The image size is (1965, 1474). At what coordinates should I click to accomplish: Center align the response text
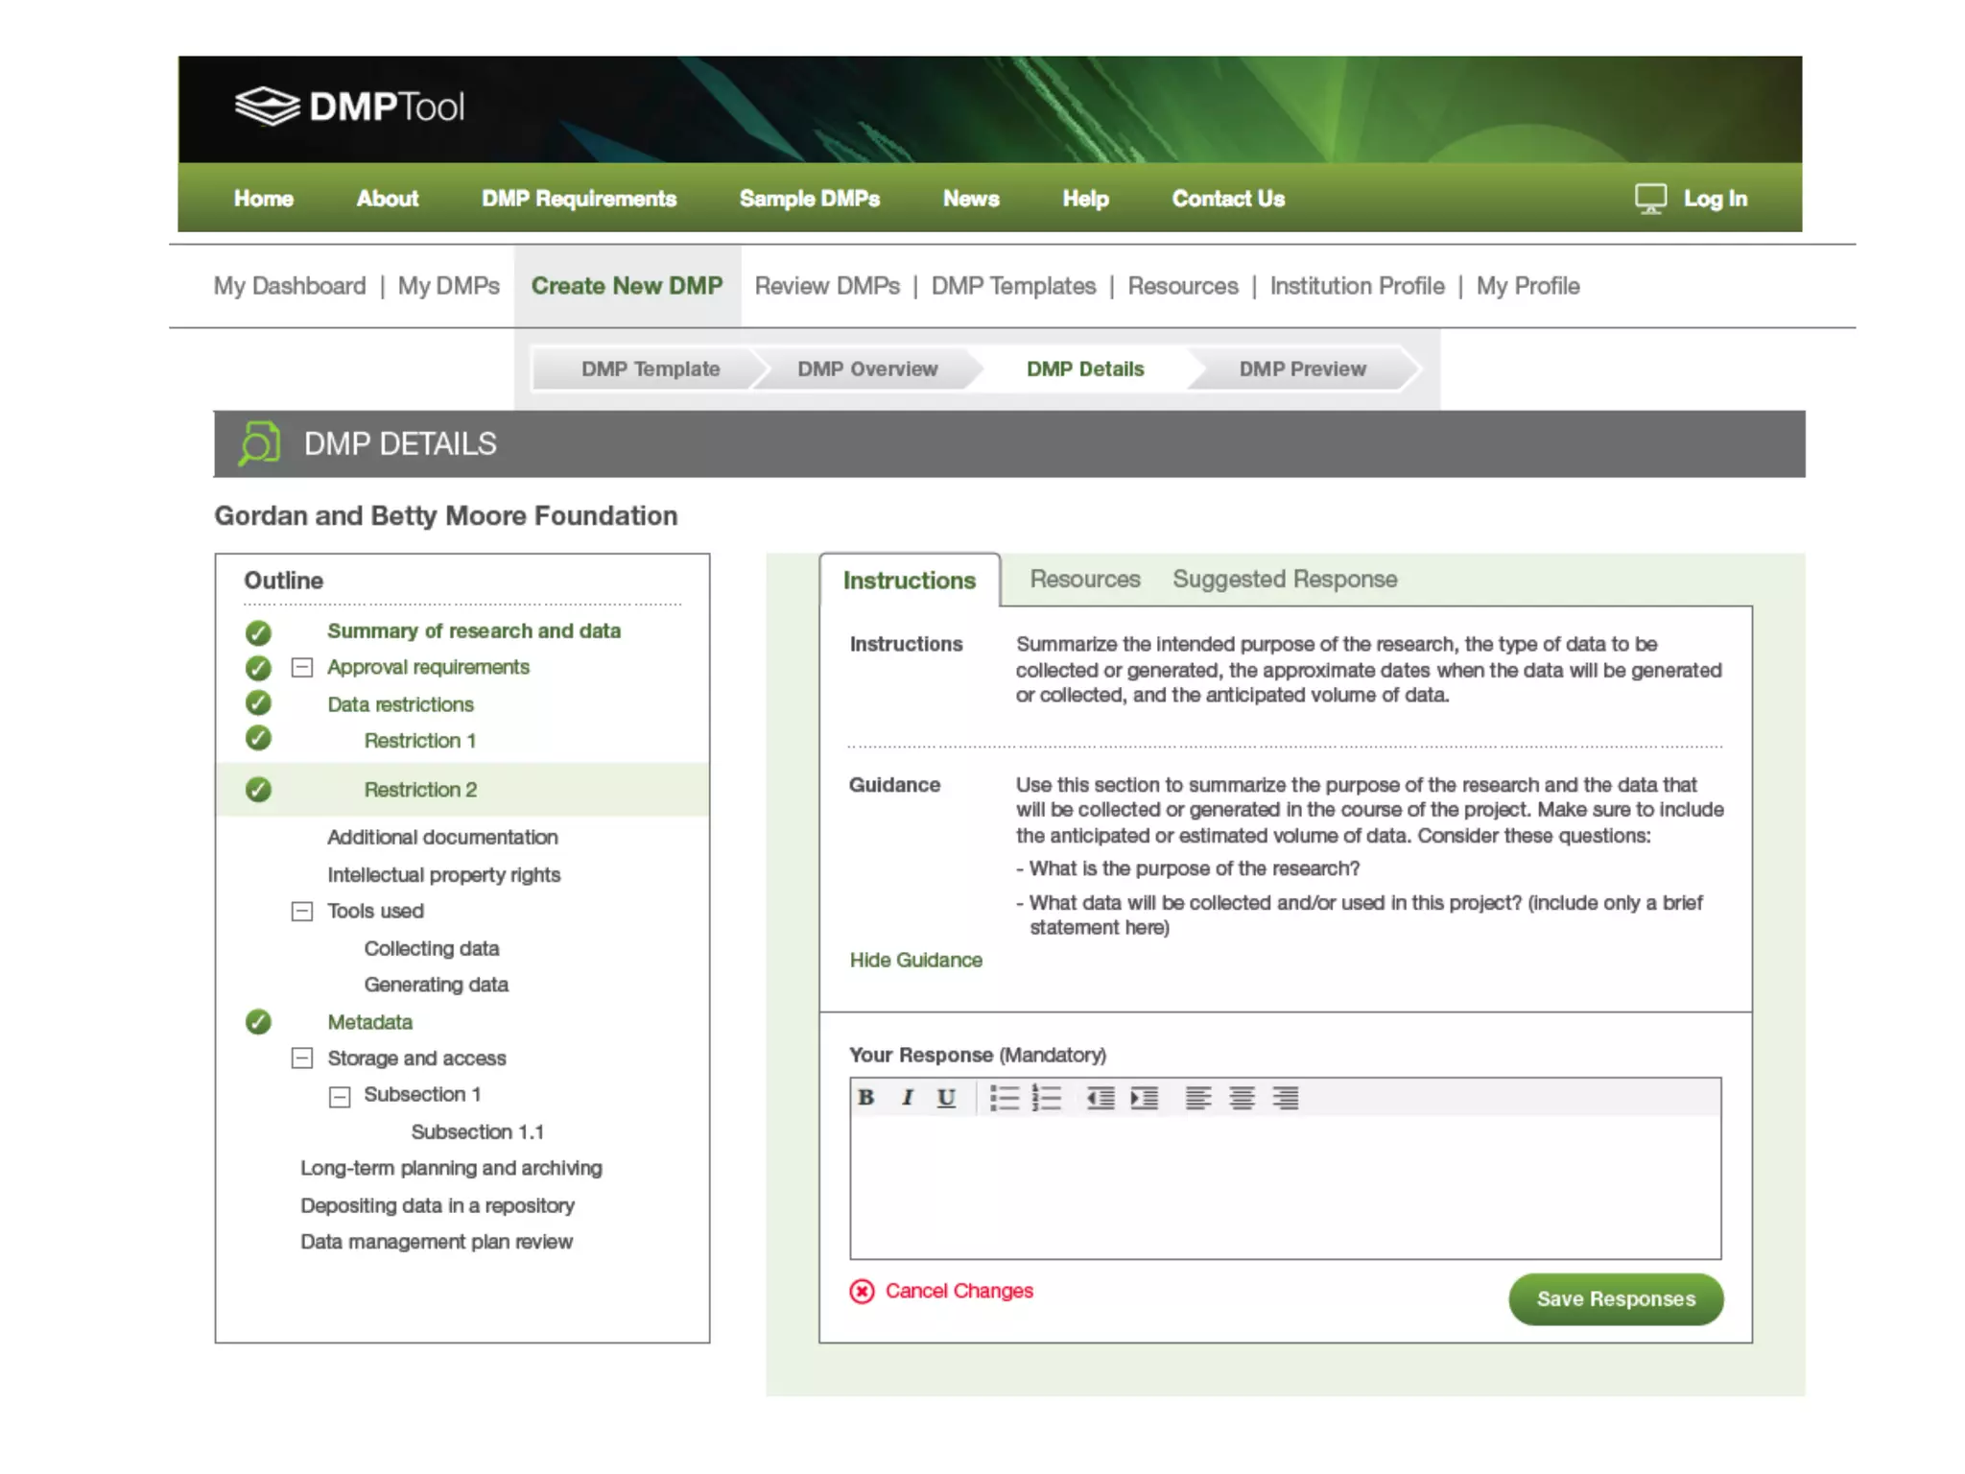(1242, 1097)
